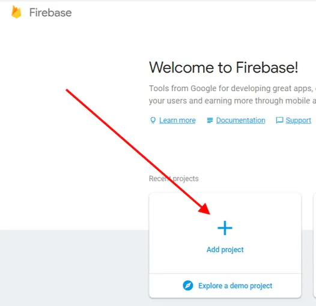Click the Recent projects section label
316x306 pixels.
tap(174, 179)
